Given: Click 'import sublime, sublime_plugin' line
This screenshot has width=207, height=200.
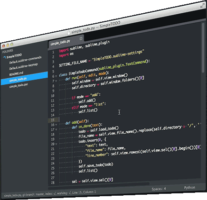Looking at the screenshot, I should click(84, 46).
